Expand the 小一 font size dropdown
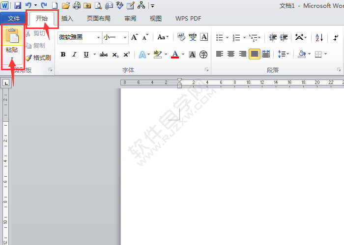 coord(125,37)
